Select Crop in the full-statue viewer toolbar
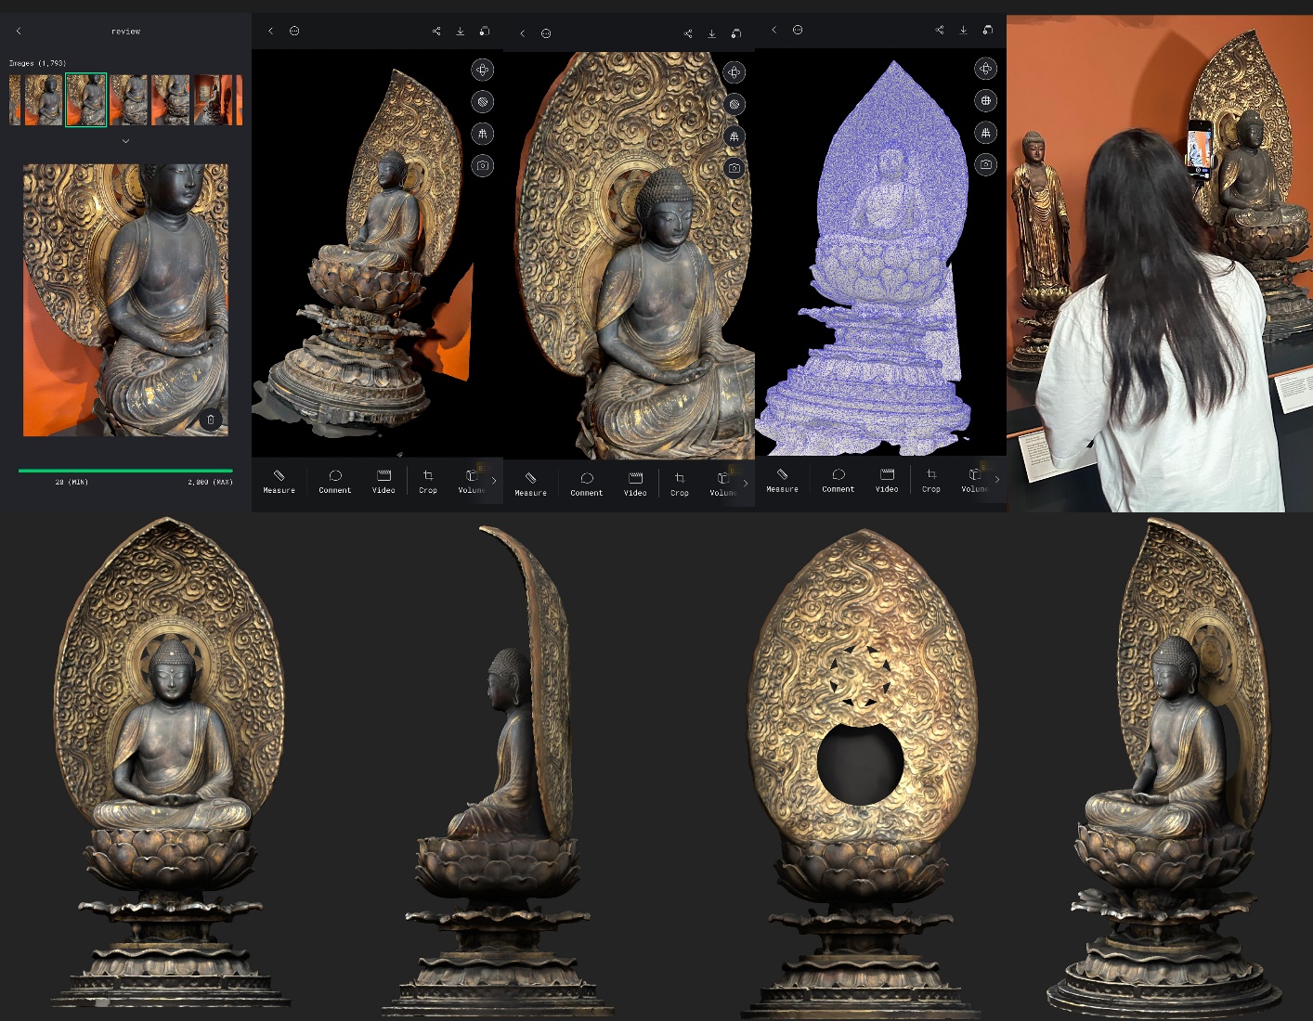 [428, 482]
